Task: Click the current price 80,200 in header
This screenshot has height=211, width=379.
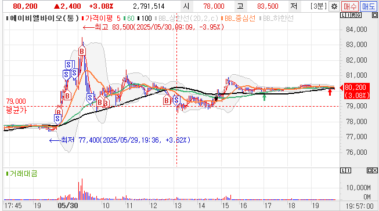Action: (25, 6)
